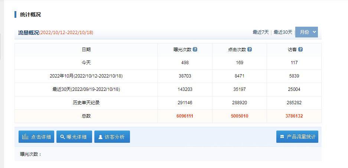
Task: Select the 今天 row label
Action: (x=86, y=63)
